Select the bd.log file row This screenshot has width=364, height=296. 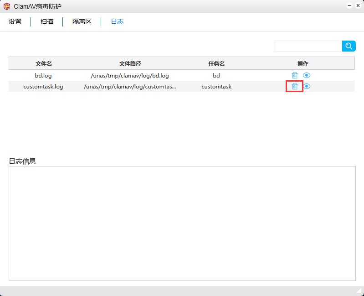coord(44,75)
